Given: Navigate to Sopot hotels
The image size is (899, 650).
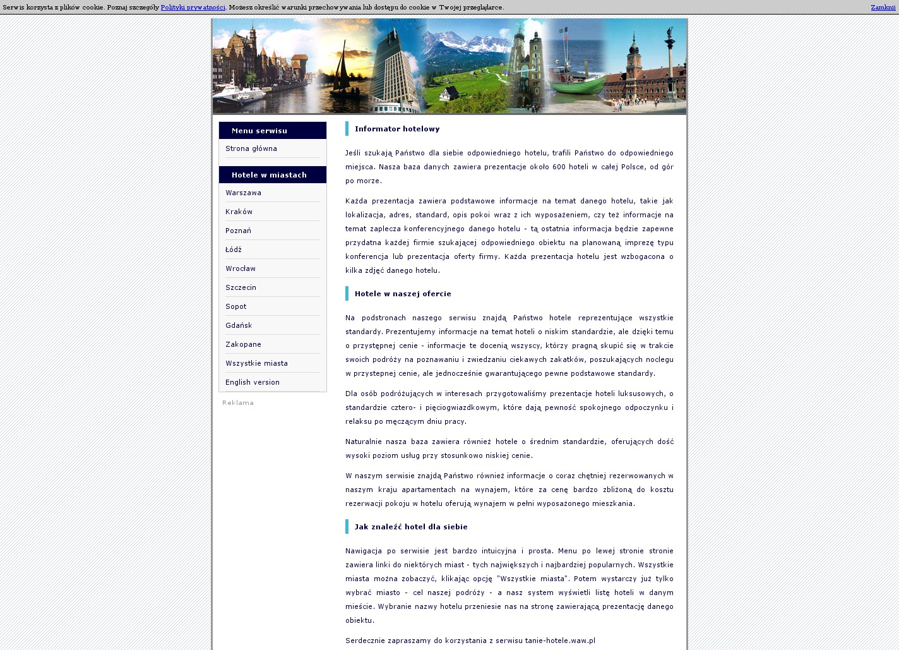Looking at the screenshot, I should pyautogui.click(x=236, y=307).
